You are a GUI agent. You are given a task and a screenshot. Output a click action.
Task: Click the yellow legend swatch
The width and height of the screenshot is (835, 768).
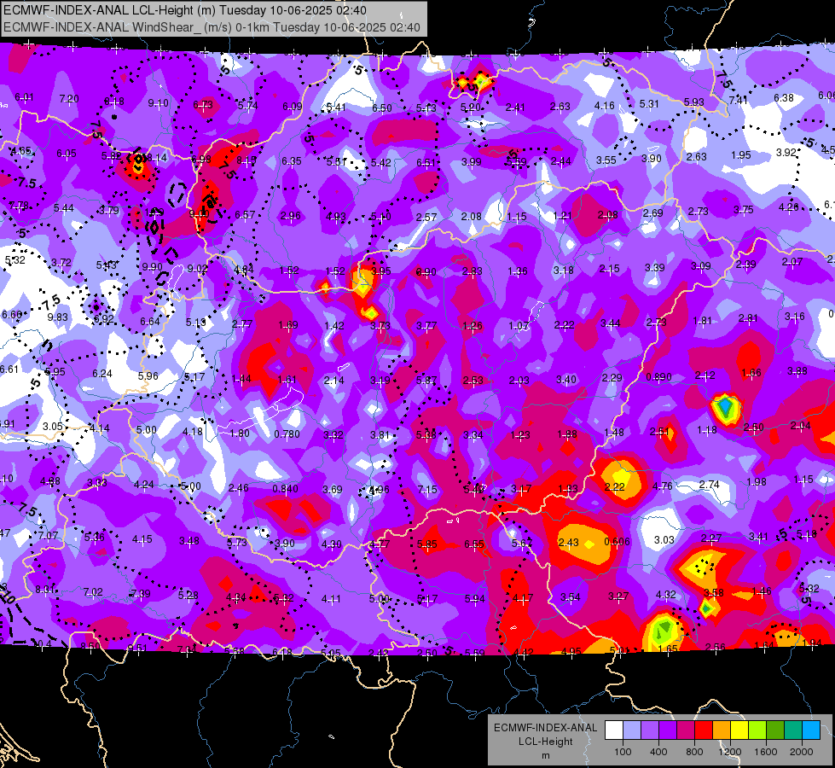739,730
